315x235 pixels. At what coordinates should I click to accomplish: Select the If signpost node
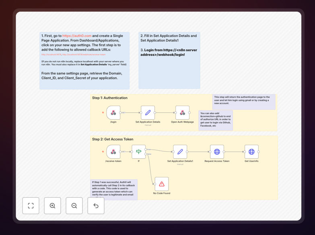(x=139, y=152)
